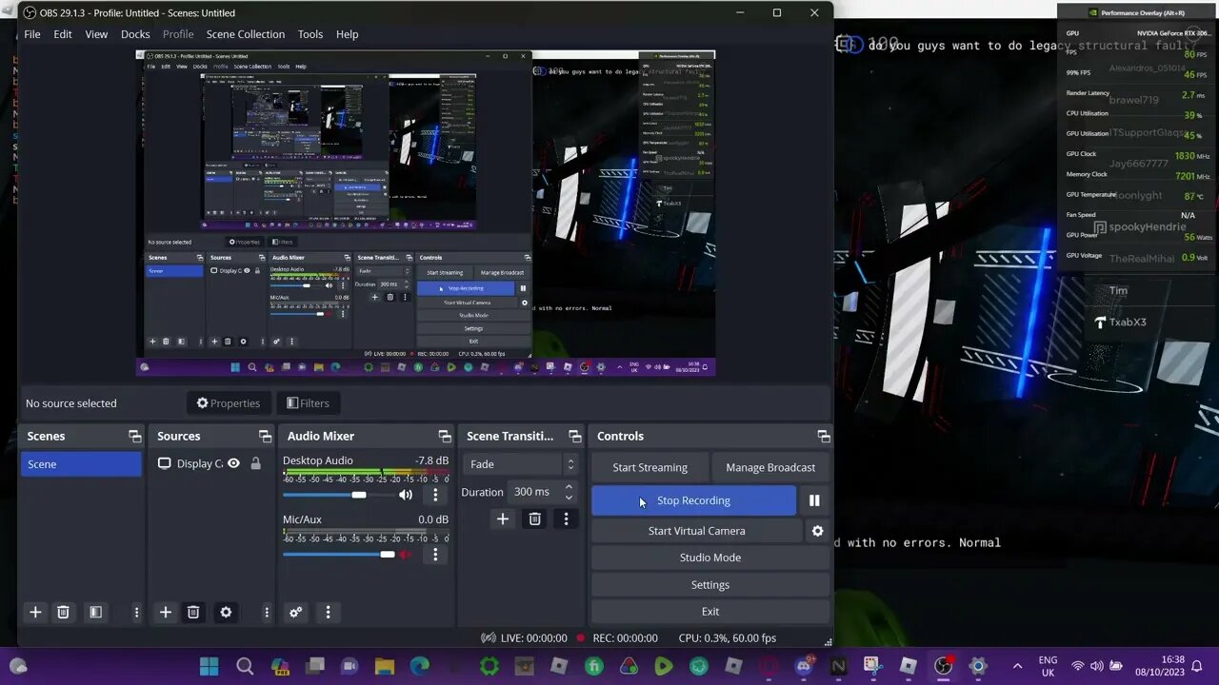Open scene filters icon in Scenes dock

95,612
